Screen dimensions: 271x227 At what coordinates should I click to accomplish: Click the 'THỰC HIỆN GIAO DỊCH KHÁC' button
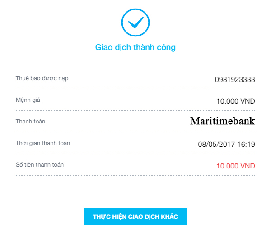(135, 217)
